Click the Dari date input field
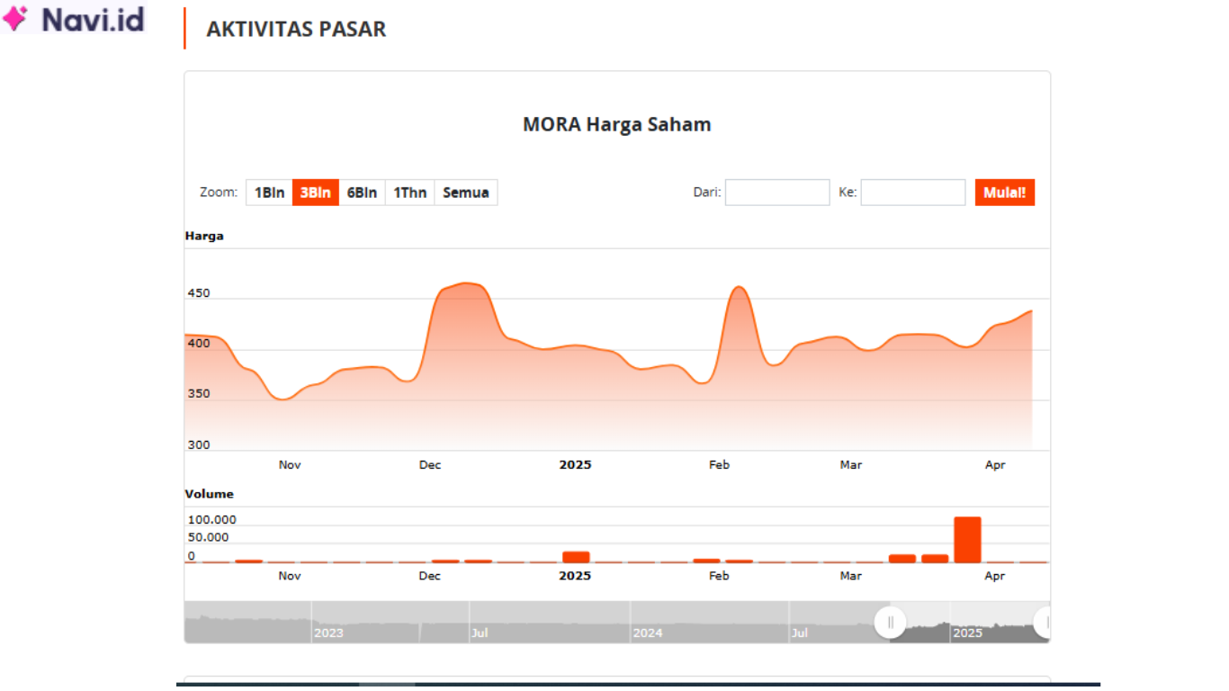Screen dimensions: 1229x691 pos(777,193)
